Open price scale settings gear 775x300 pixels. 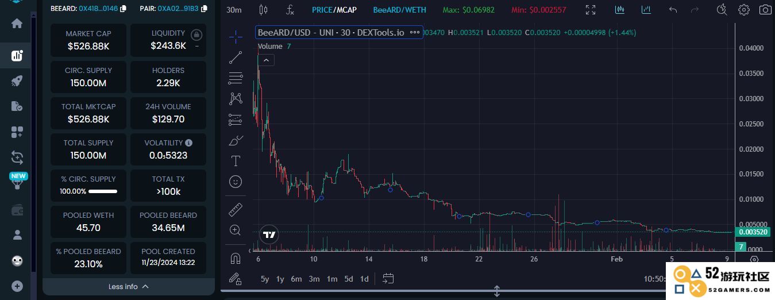754,260
